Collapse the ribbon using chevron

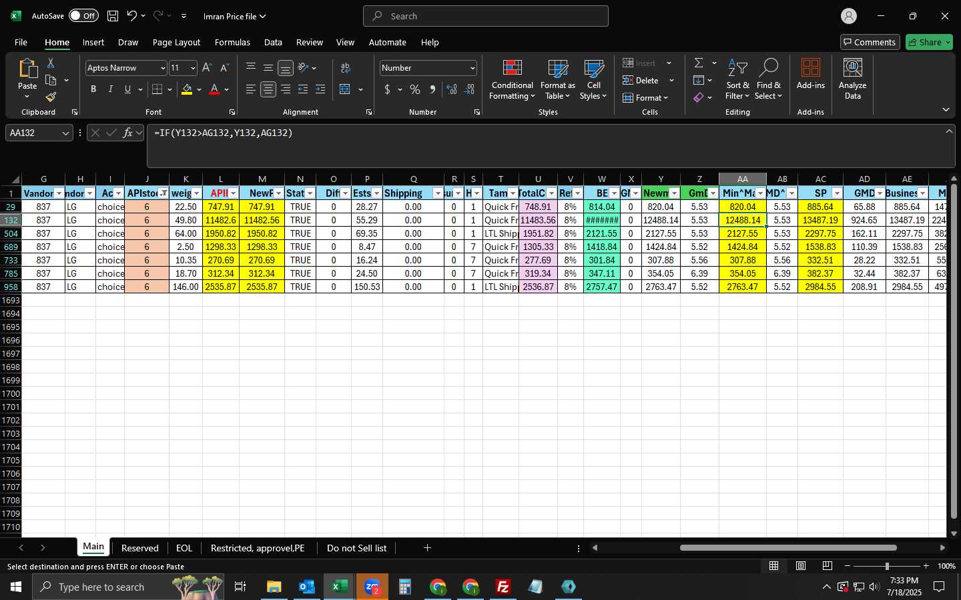[x=946, y=109]
